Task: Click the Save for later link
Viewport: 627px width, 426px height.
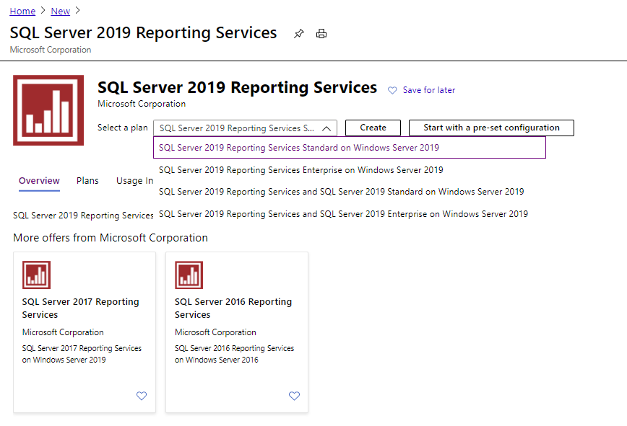Action: pos(429,90)
